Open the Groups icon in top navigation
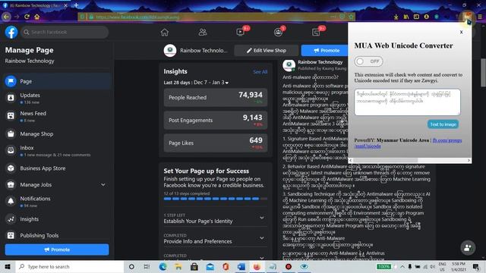This screenshot has width=486, height=273. point(278,32)
